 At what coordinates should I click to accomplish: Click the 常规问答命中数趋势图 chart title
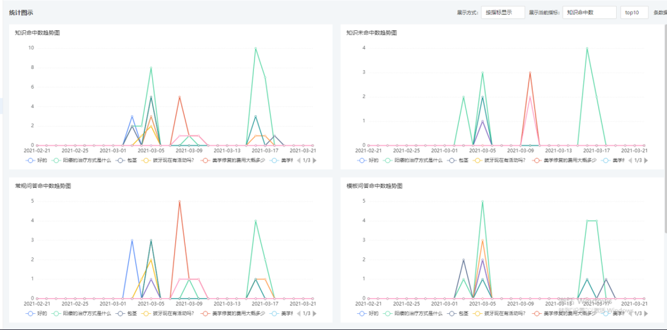point(43,186)
